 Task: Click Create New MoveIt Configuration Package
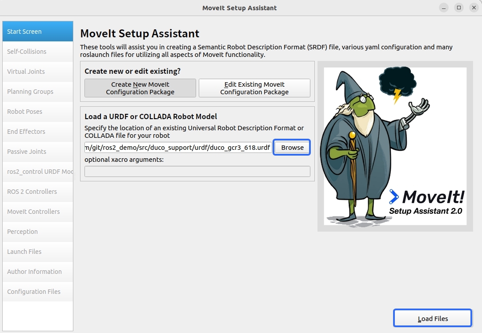(x=140, y=88)
